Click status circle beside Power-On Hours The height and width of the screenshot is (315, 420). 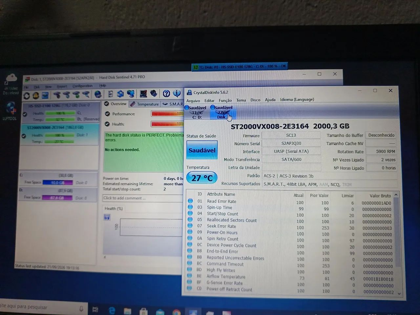pos(190,232)
